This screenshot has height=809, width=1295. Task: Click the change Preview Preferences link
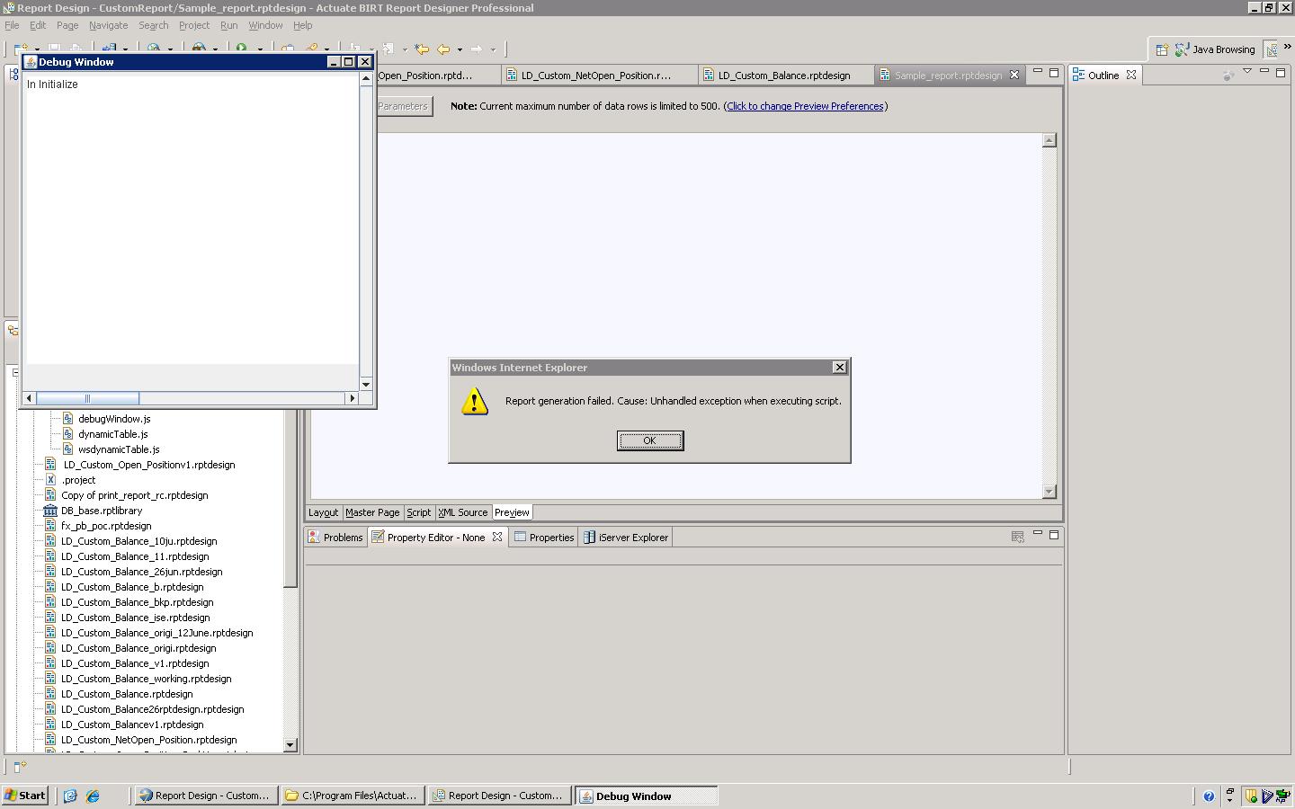tap(805, 106)
